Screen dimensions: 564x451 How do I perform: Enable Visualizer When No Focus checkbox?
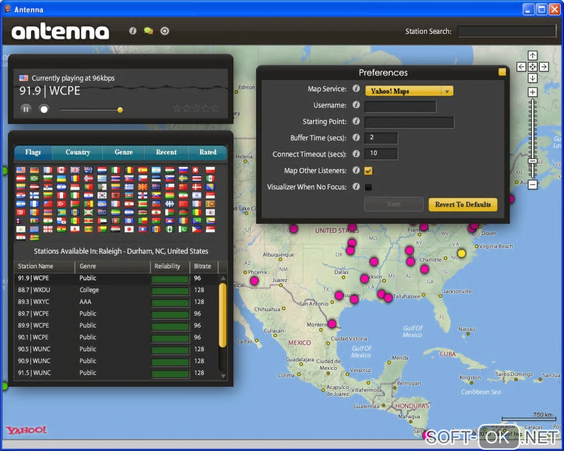click(x=368, y=187)
